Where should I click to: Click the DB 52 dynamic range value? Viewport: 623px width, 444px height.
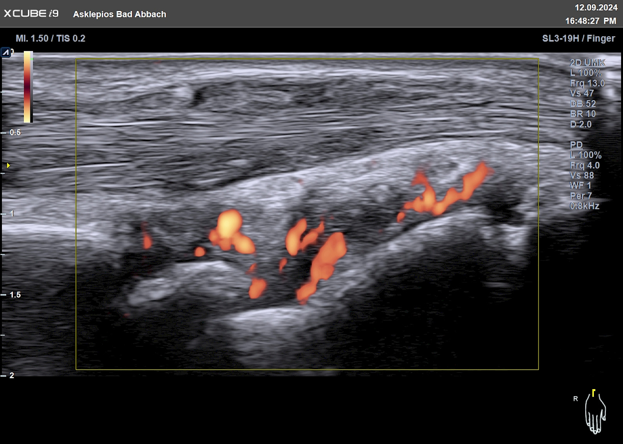(x=583, y=104)
